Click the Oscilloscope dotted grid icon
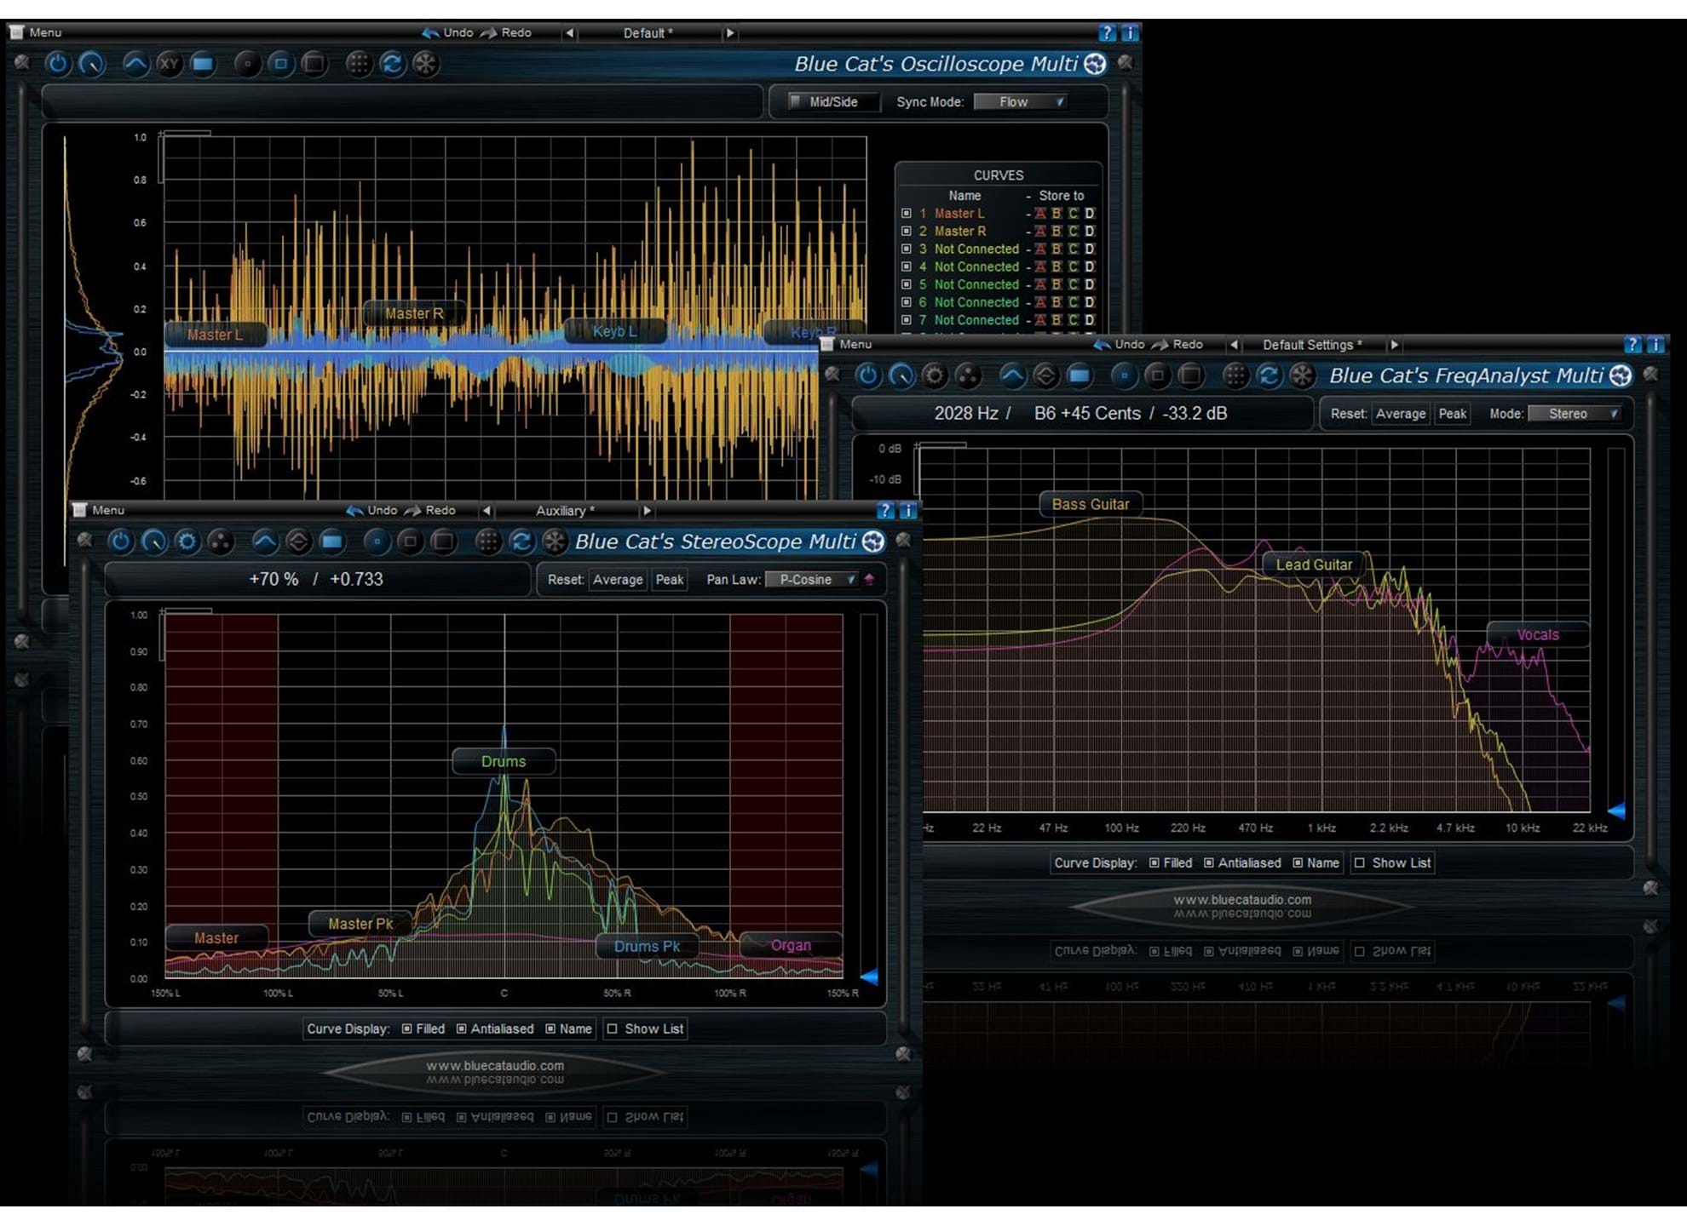1687x1226 pixels. pos(359,64)
